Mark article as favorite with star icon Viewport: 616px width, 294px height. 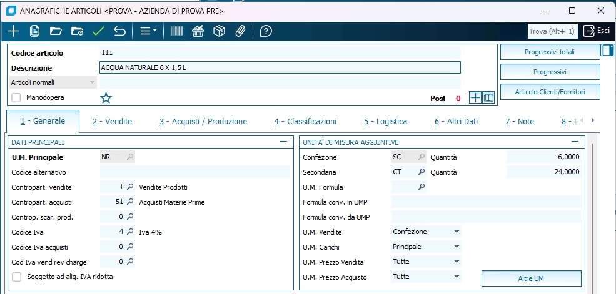pos(106,98)
